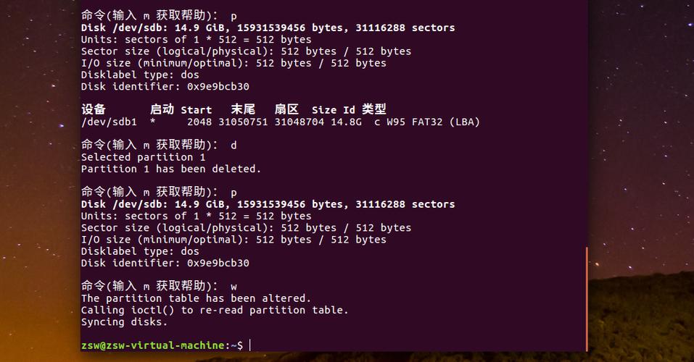Click the 类型 column header
694x362 pixels.
(374, 109)
